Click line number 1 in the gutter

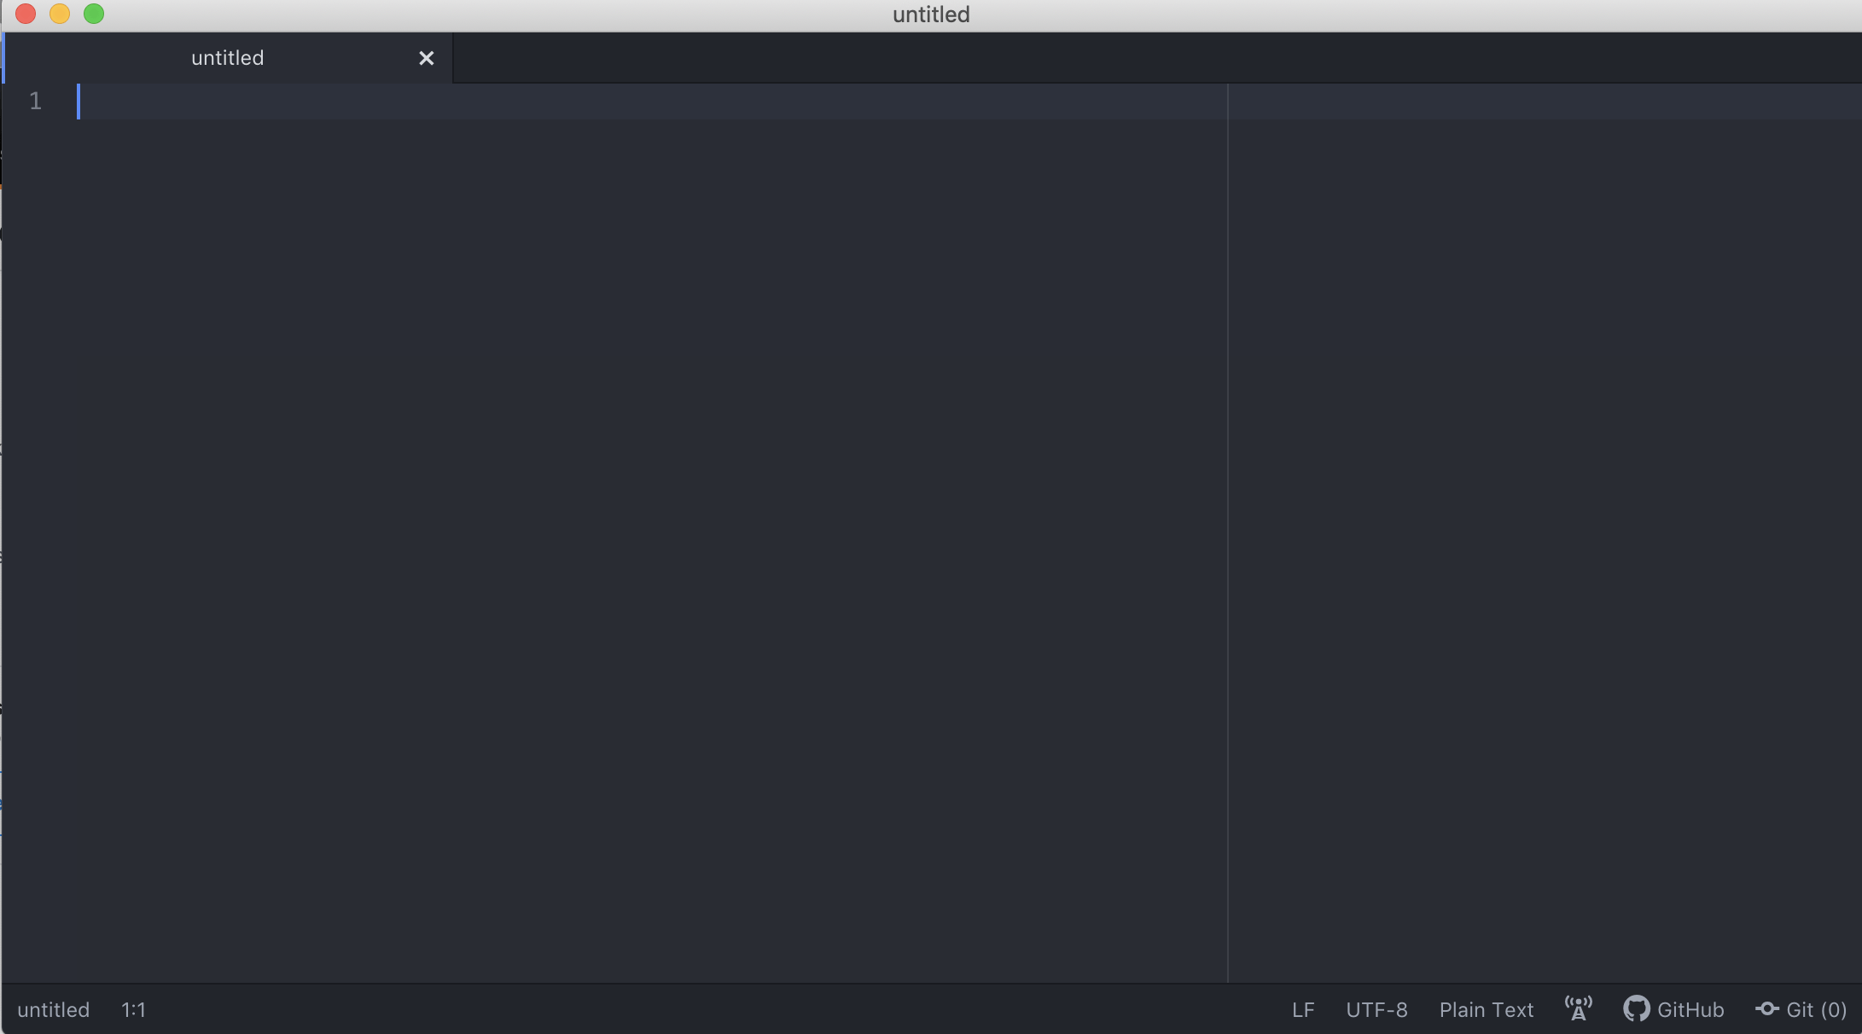[x=35, y=101]
